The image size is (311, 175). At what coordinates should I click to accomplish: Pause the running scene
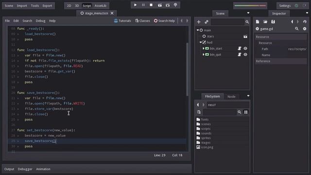click(143, 5)
